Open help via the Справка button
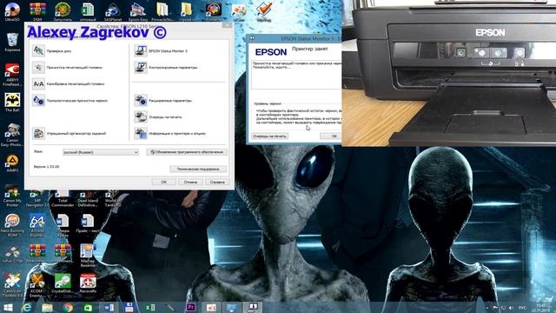 coord(217,182)
